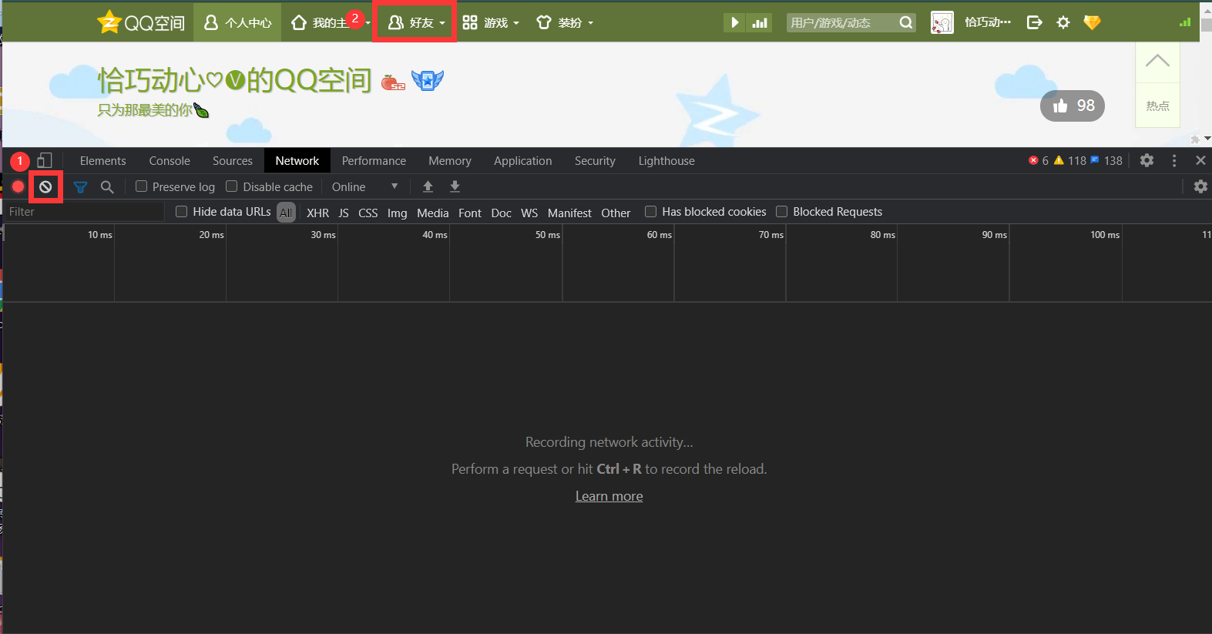Open the Application tab
Image resolution: width=1212 pixels, height=634 pixels.
(x=523, y=161)
